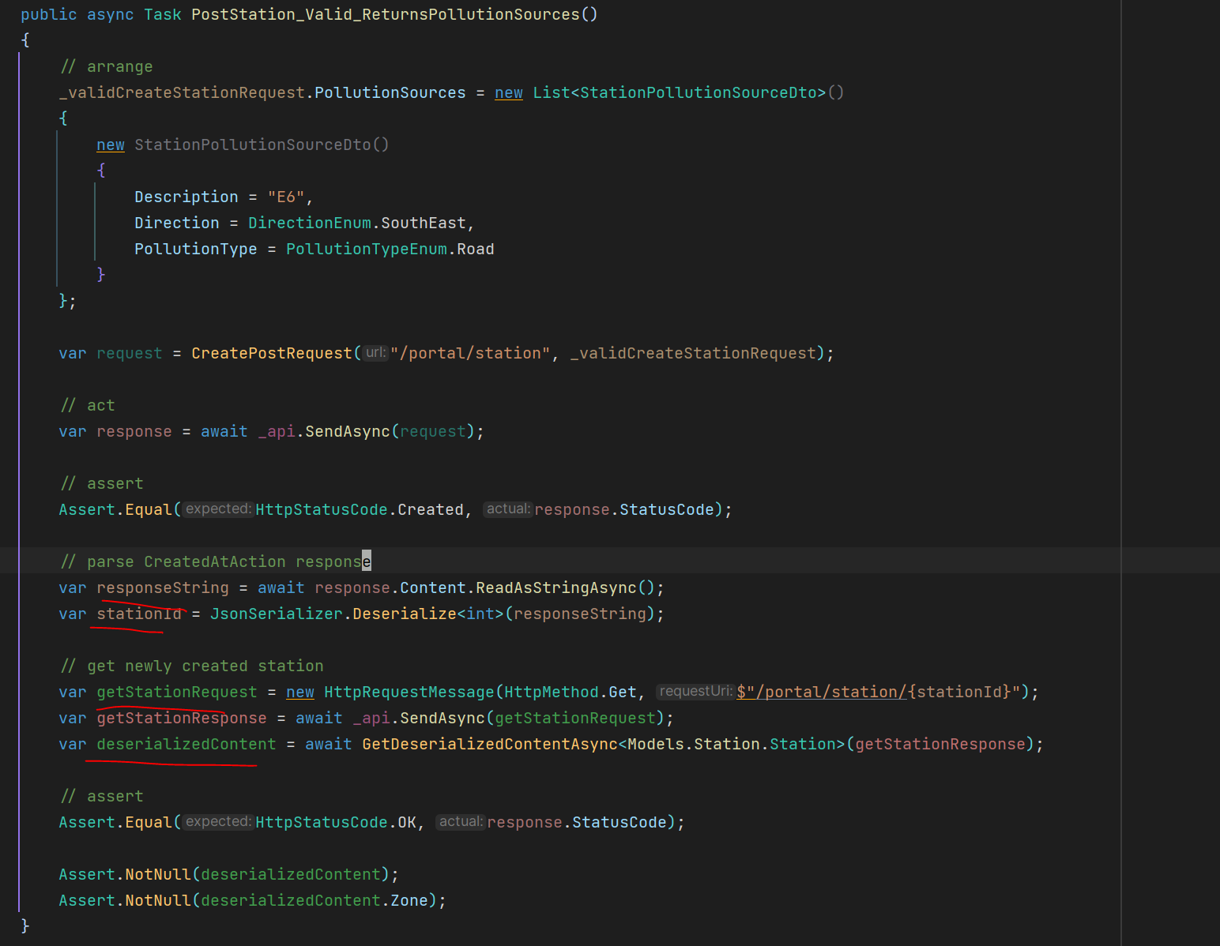Follow the underlined "new" link before List<StationPollutionSourceDto>
The width and height of the screenshot is (1220, 946).
[x=508, y=92]
